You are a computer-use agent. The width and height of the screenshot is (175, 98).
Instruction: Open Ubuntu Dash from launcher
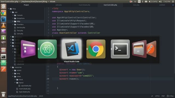click(x=4, y=7)
